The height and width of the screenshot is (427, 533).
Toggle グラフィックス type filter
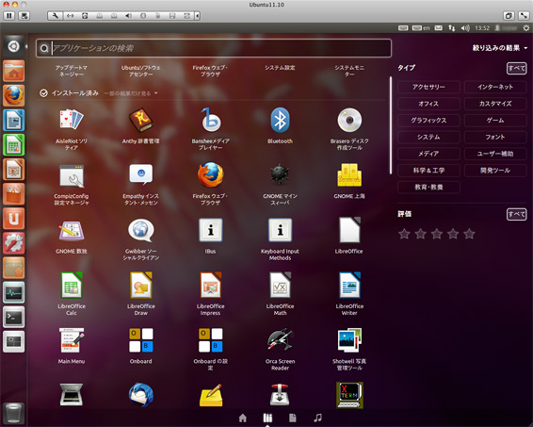(x=428, y=120)
